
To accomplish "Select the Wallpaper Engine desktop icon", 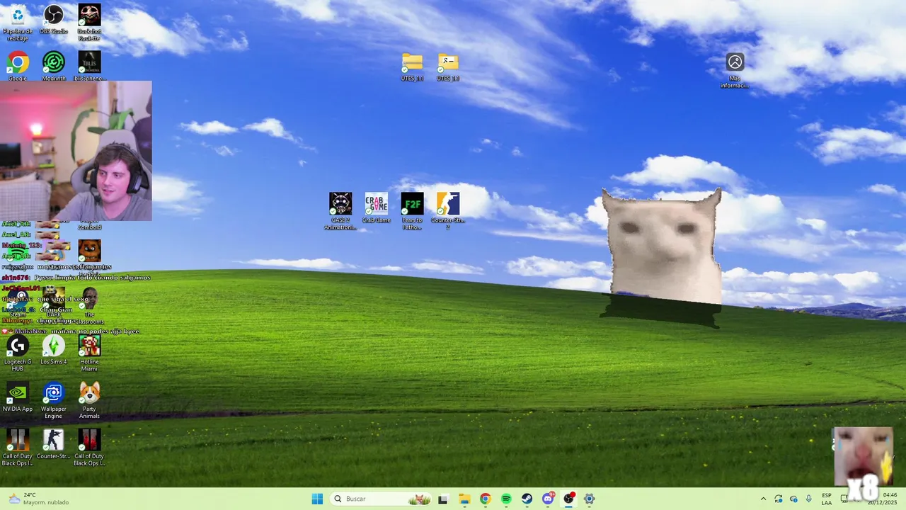I will click(54, 400).
